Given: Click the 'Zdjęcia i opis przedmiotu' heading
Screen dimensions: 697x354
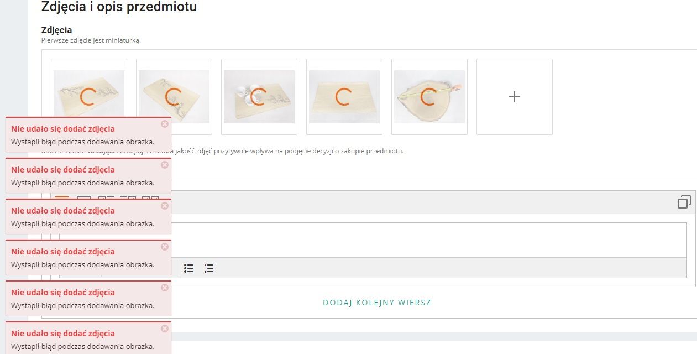Looking at the screenshot, I should tap(119, 7).
